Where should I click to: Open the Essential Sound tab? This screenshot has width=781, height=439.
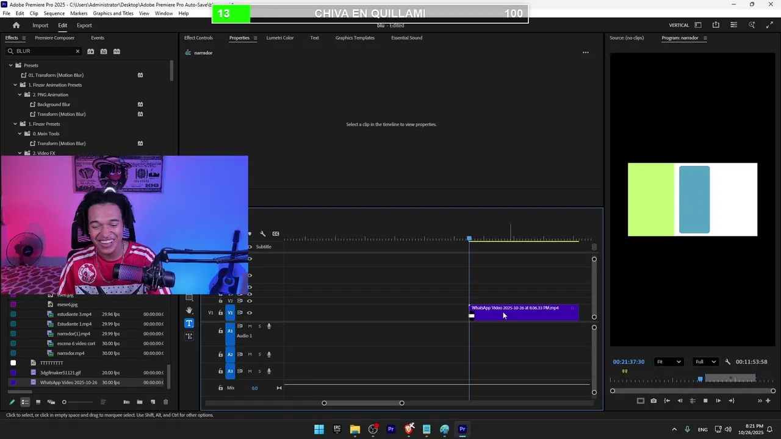click(x=406, y=38)
